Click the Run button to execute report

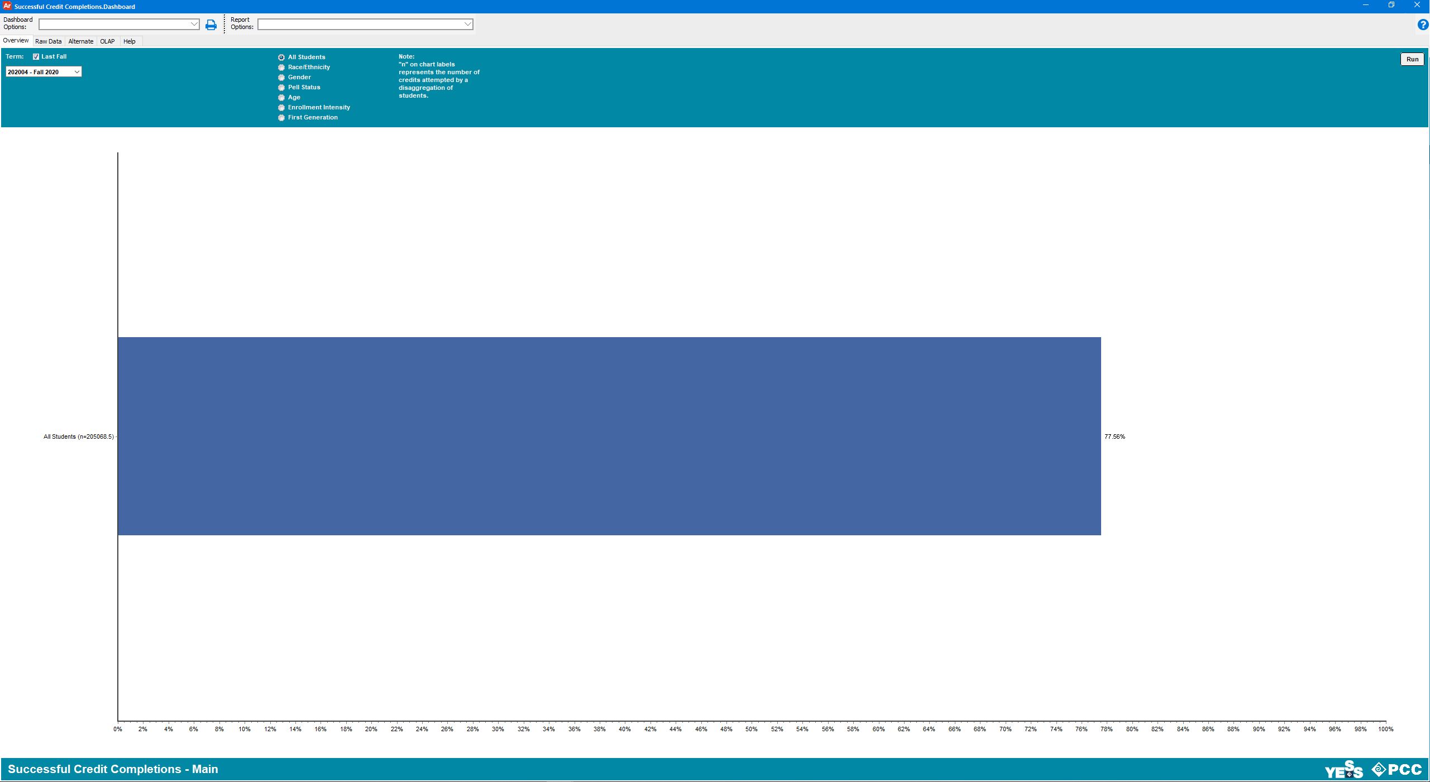(x=1412, y=59)
